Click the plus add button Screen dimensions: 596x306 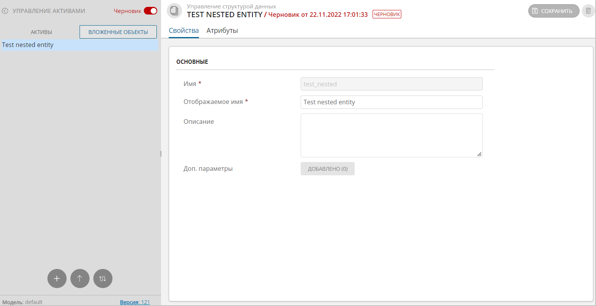[x=57, y=278]
